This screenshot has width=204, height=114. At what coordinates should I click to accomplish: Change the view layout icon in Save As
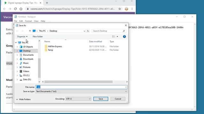[x=113, y=37]
